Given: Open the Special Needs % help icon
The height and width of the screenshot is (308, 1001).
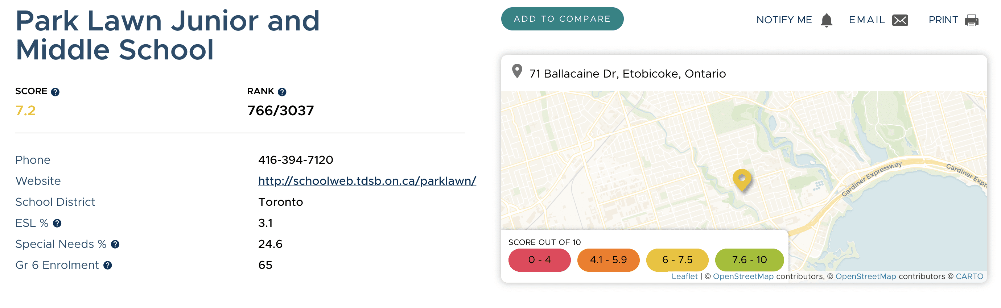Looking at the screenshot, I should tap(115, 244).
